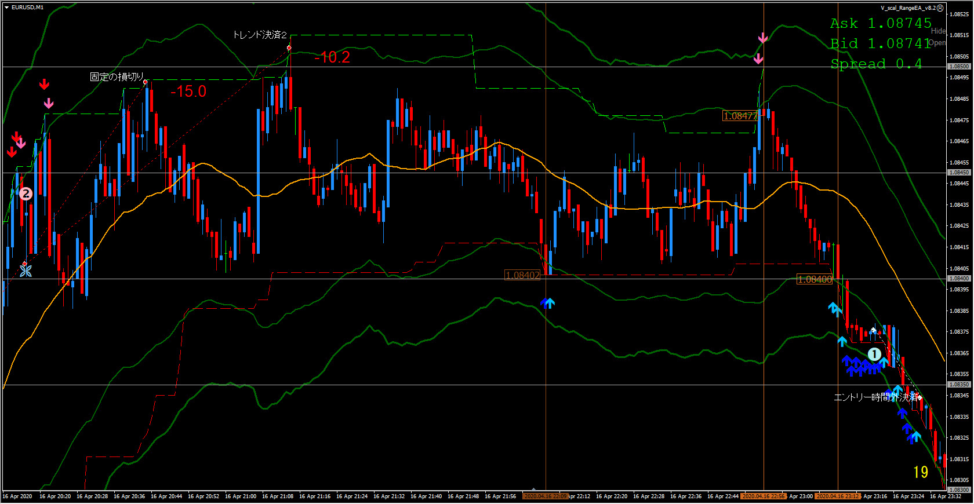Select the 固定の損切り text label
The height and width of the screenshot is (504, 974).
[x=117, y=76]
